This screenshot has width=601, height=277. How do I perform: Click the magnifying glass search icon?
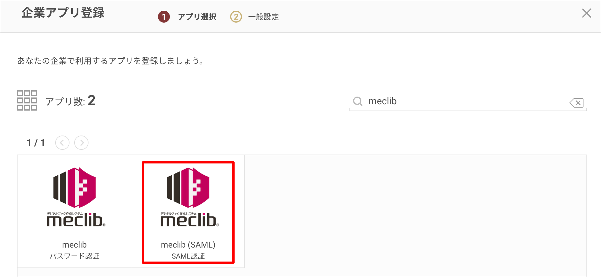358,101
